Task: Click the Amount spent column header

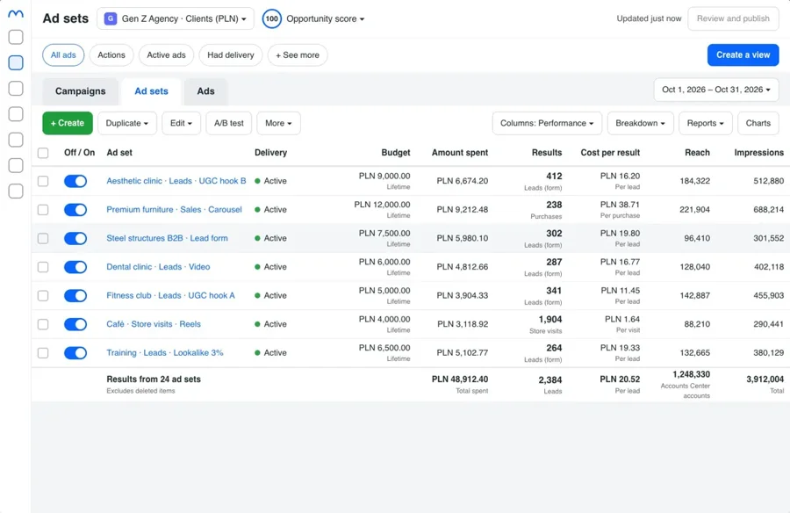Action: pos(460,153)
